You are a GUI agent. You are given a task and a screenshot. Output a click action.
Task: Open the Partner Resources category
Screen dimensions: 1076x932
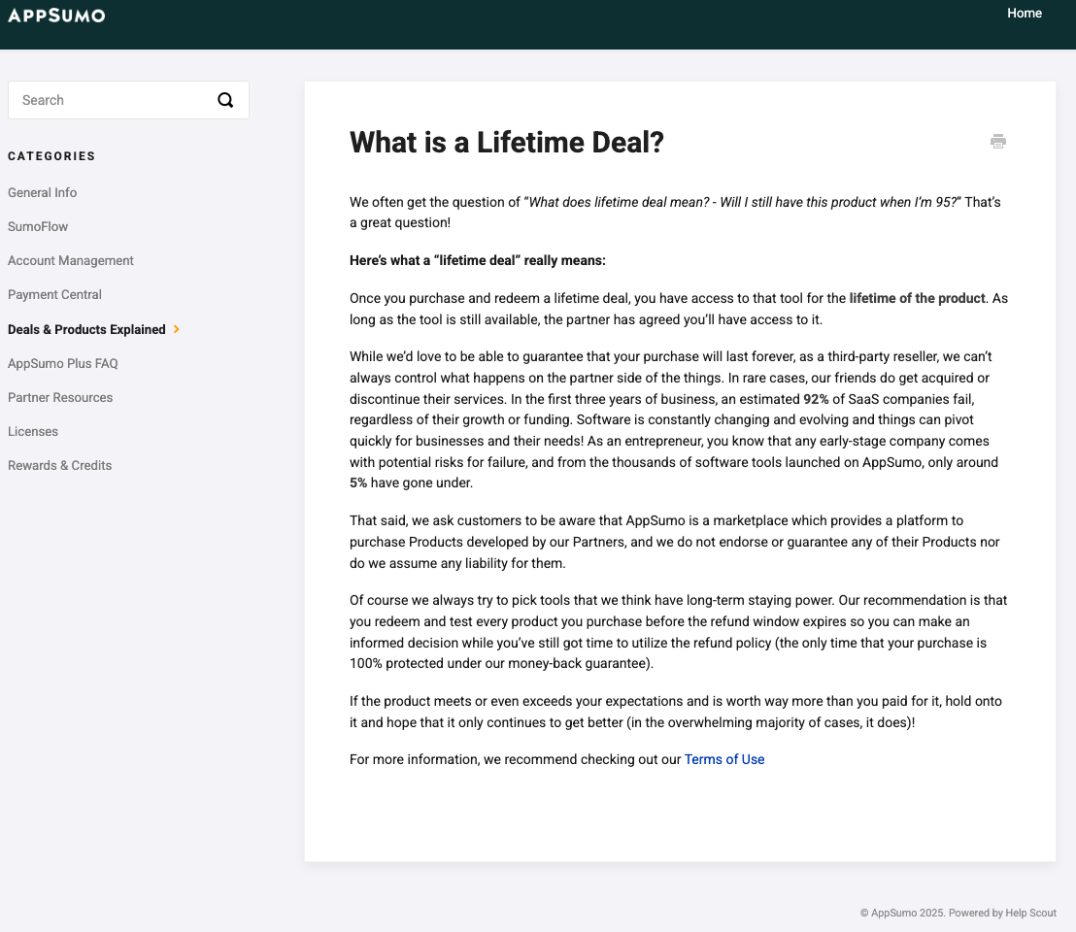point(60,397)
